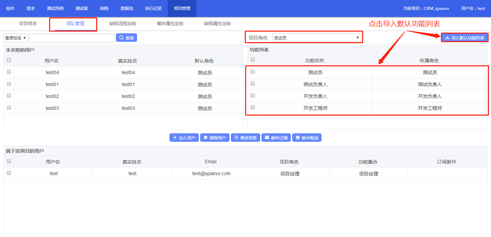Switch to the 缺陷流程定制 tab
491x237 pixels.
tap(122, 23)
